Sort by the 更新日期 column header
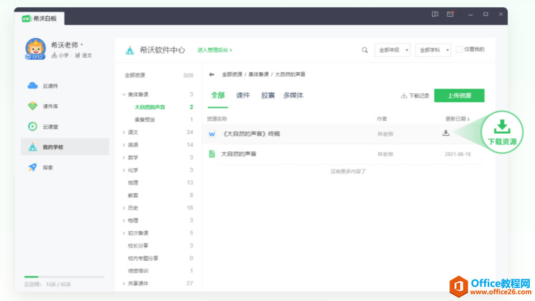 457,119
